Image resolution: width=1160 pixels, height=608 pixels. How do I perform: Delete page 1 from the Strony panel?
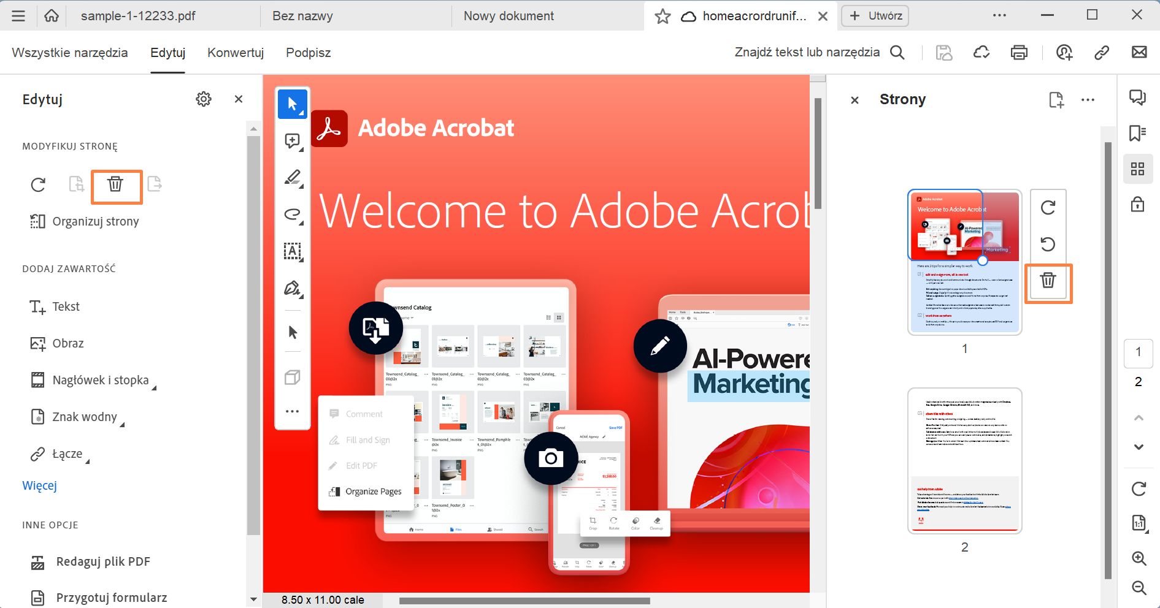coord(1048,281)
